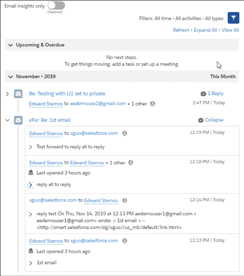244x276 pixels.
Task: Collapse the November 2019 section
Action: [11, 77]
